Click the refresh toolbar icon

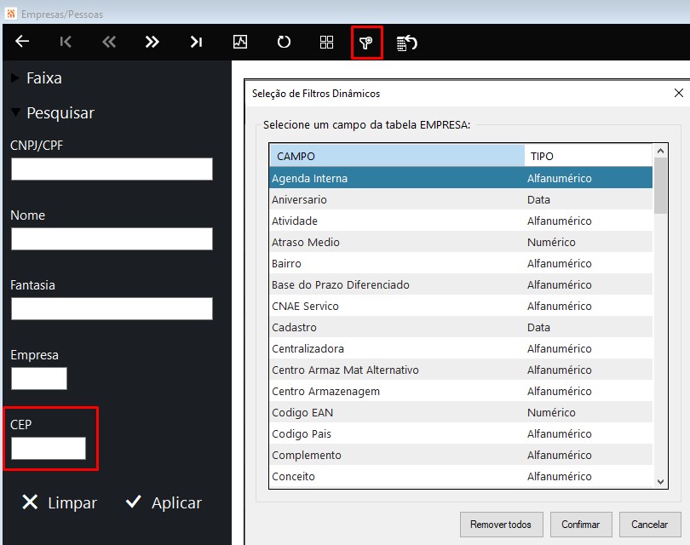point(284,42)
